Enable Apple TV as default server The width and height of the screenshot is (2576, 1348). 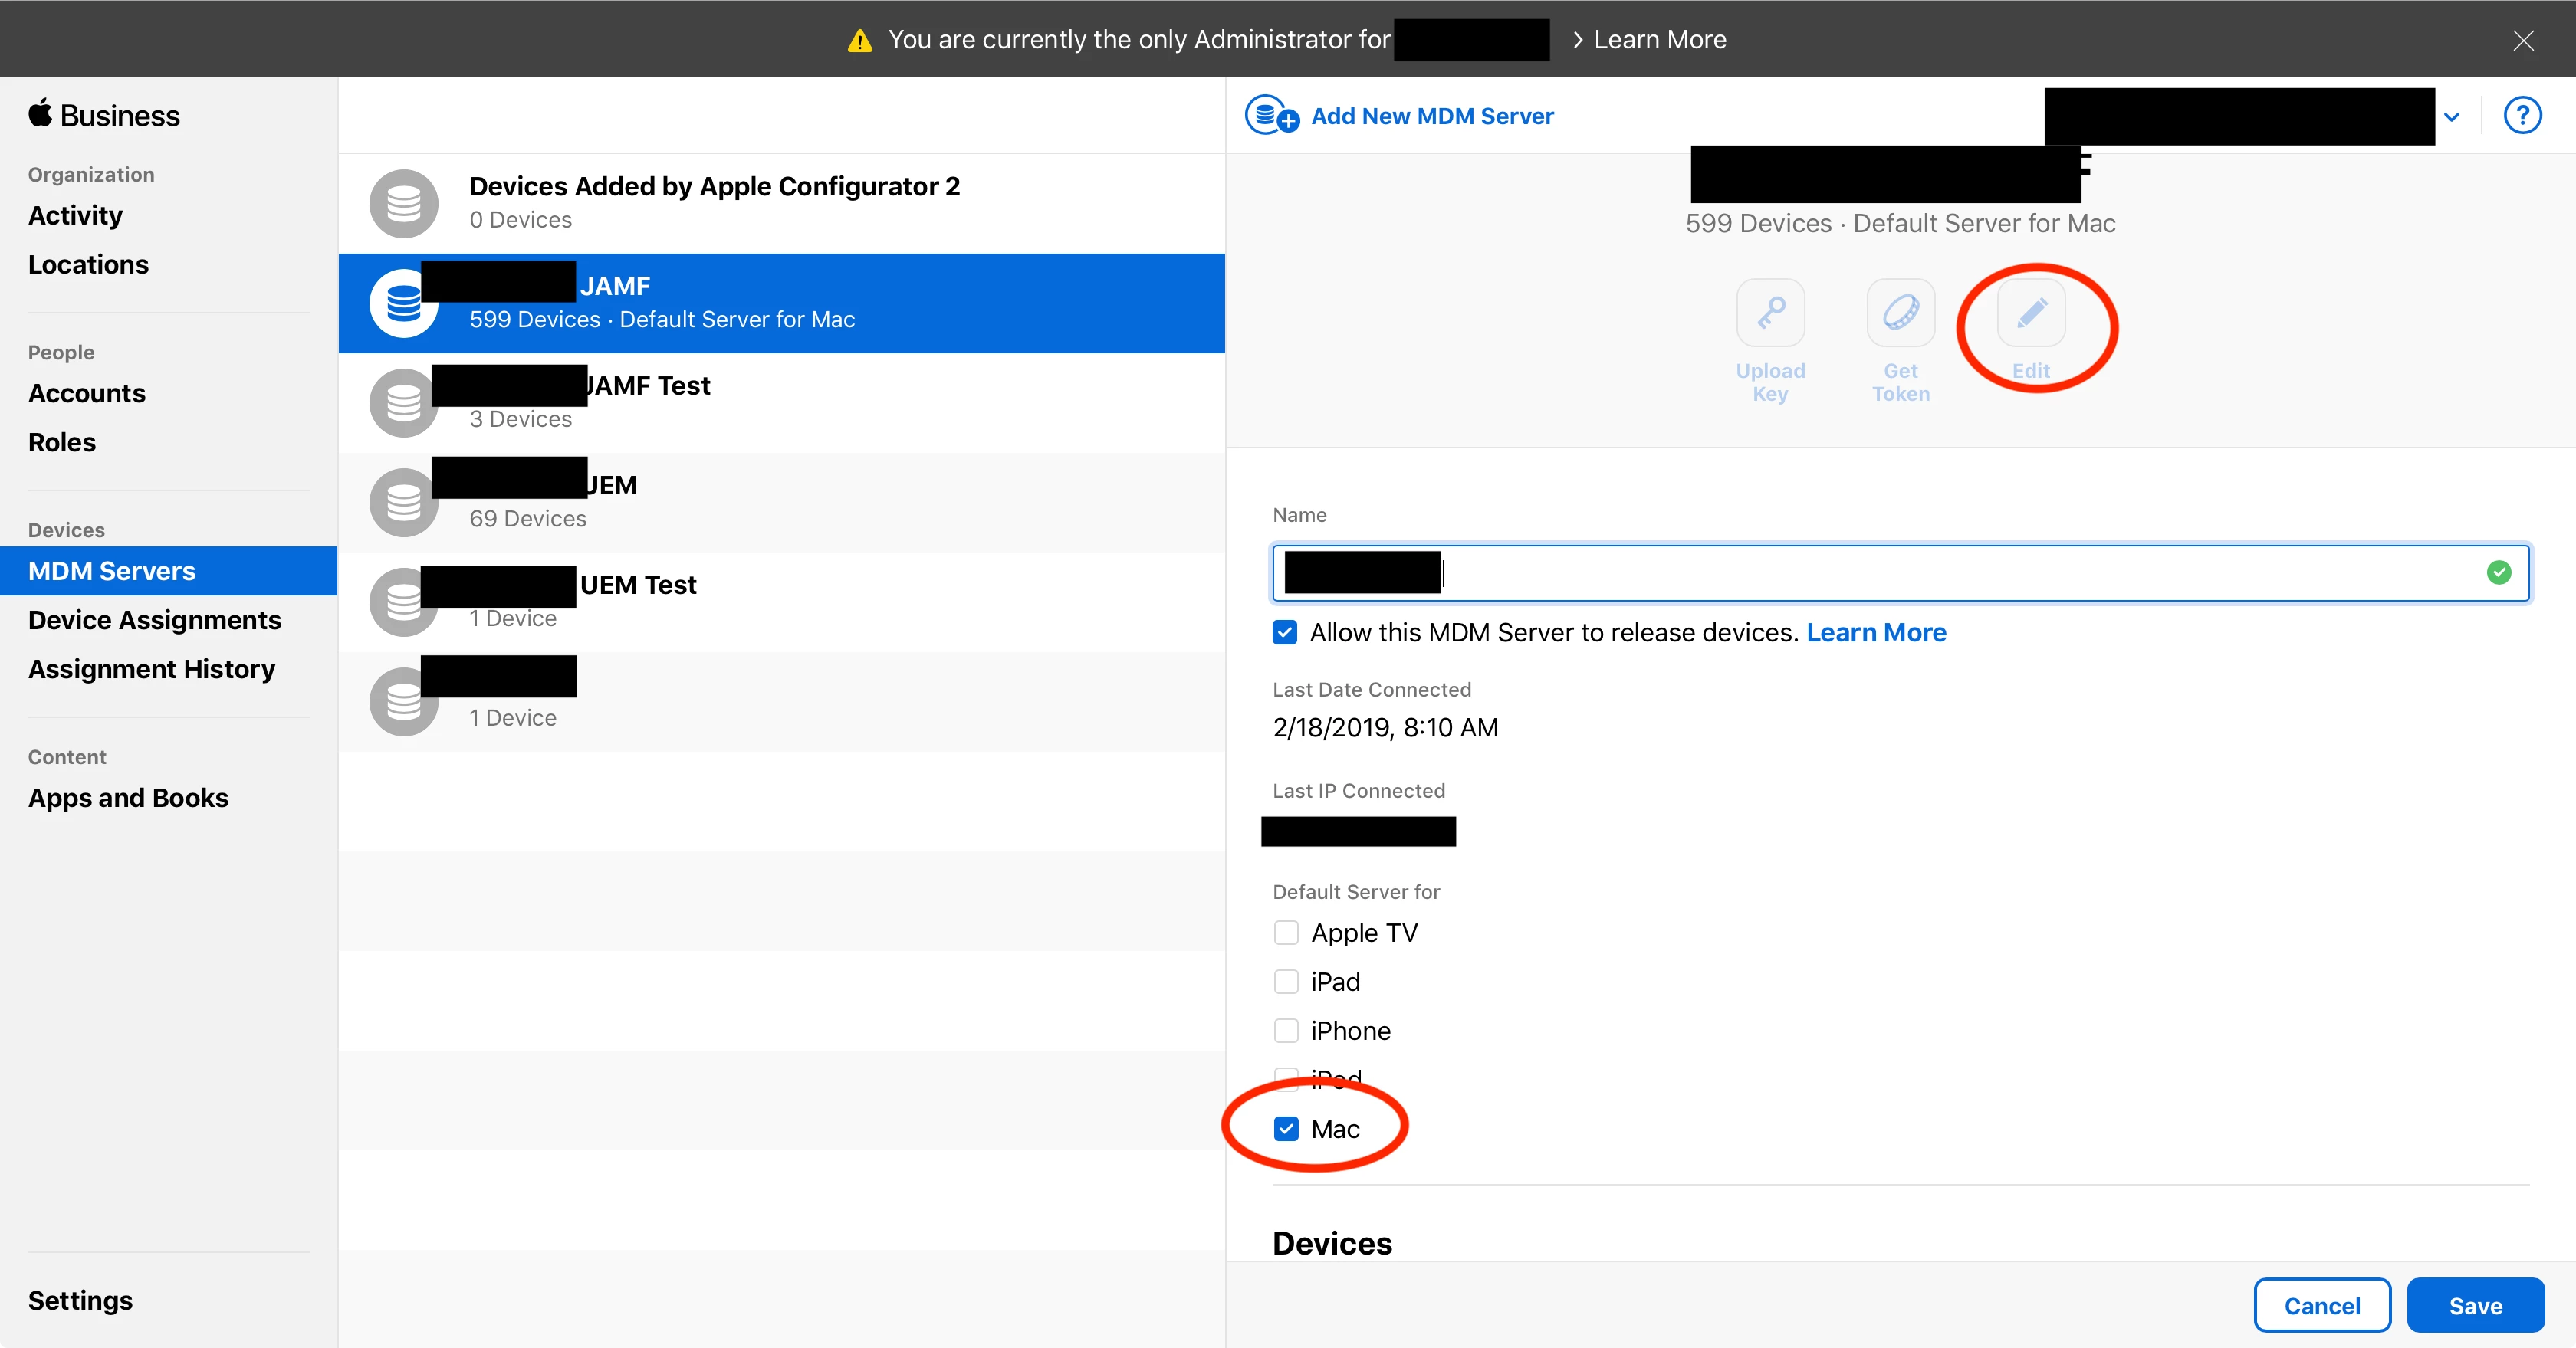(x=1286, y=933)
